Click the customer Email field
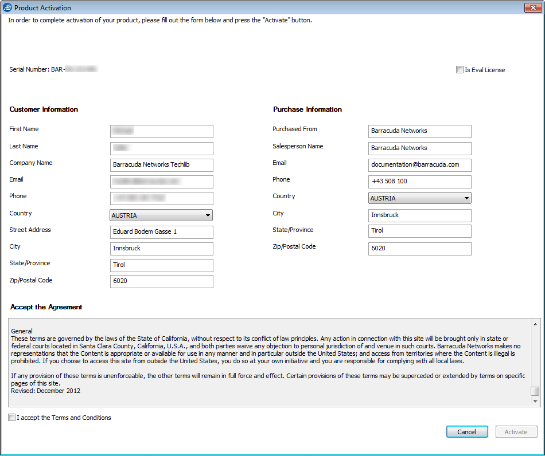 [x=162, y=182]
